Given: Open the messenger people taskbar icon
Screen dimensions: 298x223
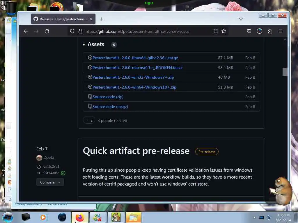Looking at the screenshot, I should pyautogui.click(x=97, y=217).
